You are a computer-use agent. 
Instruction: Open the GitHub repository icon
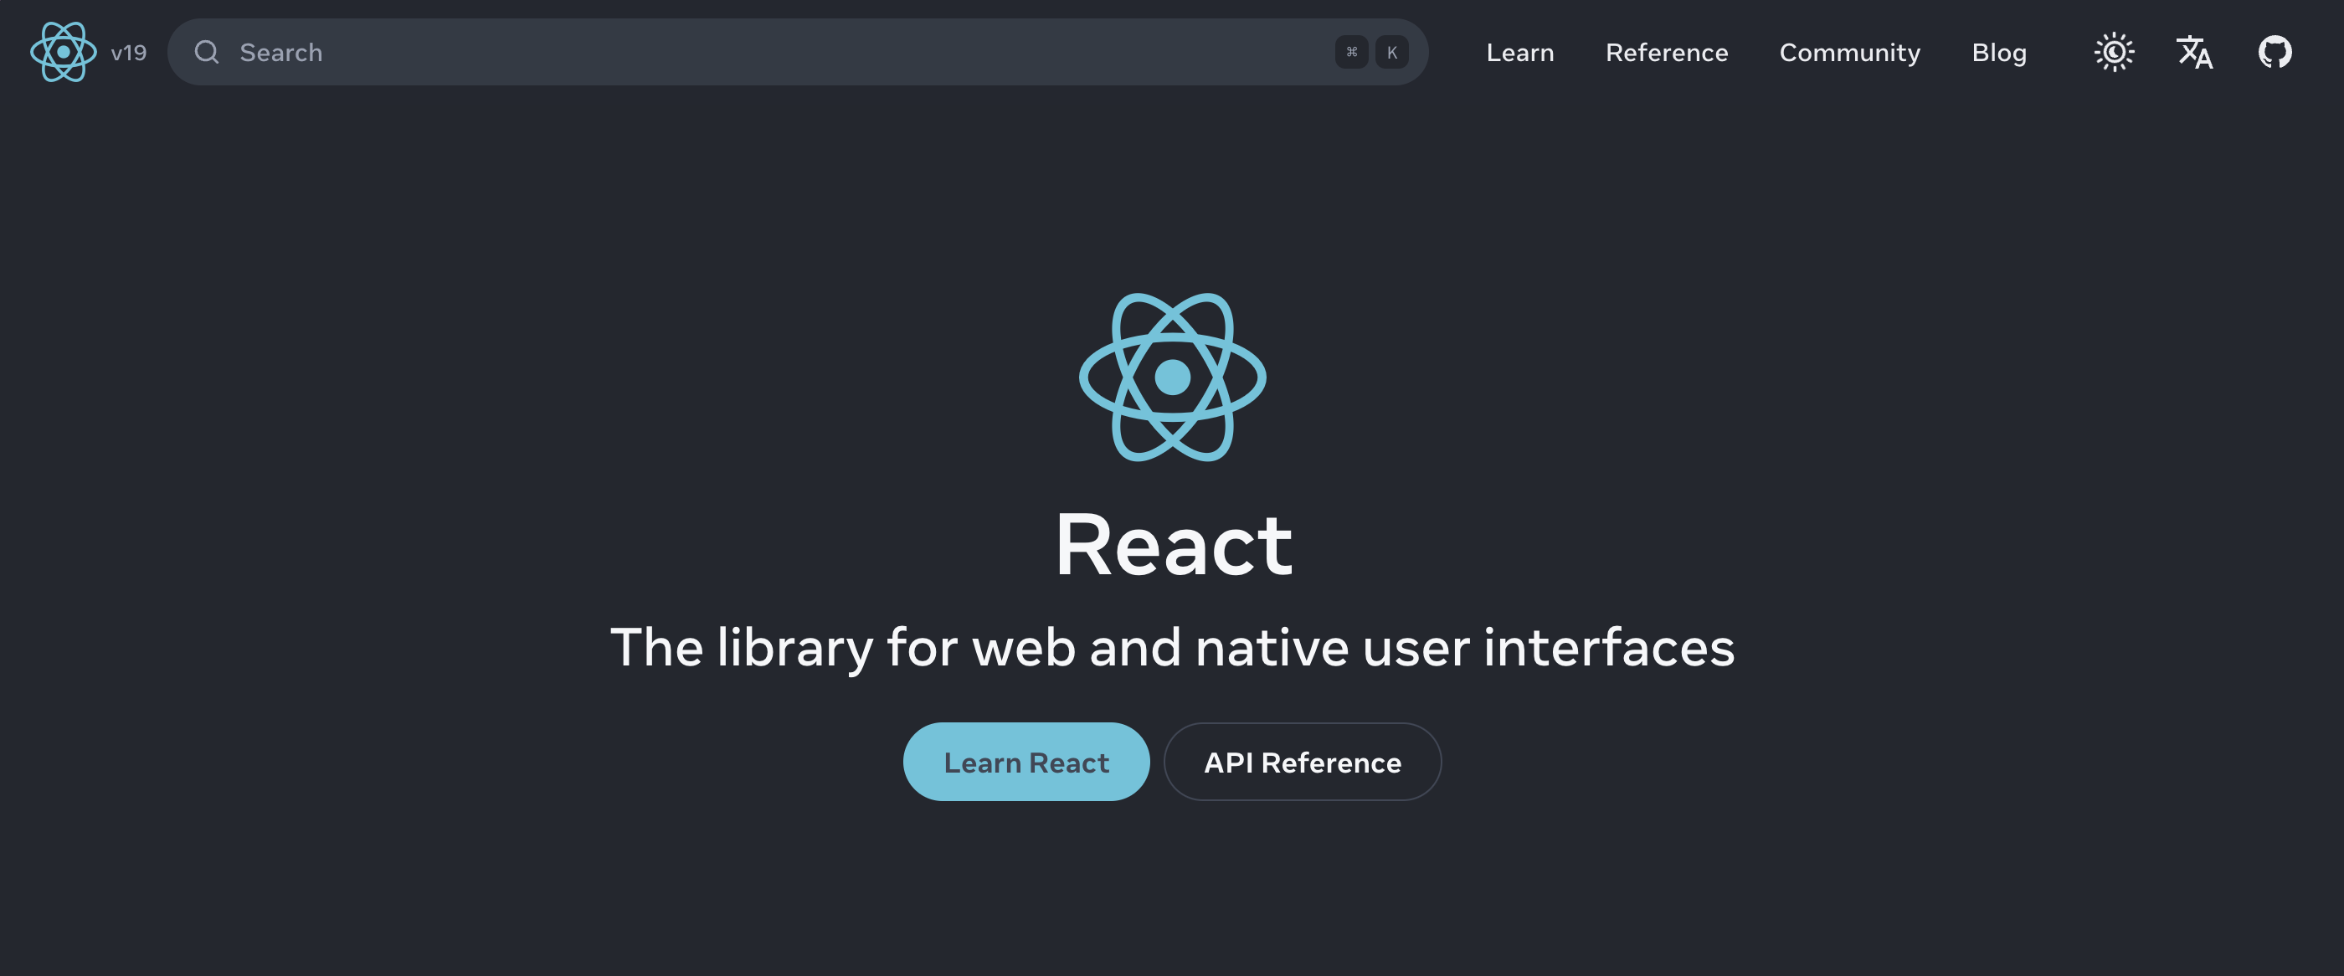(x=2274, y=52)
